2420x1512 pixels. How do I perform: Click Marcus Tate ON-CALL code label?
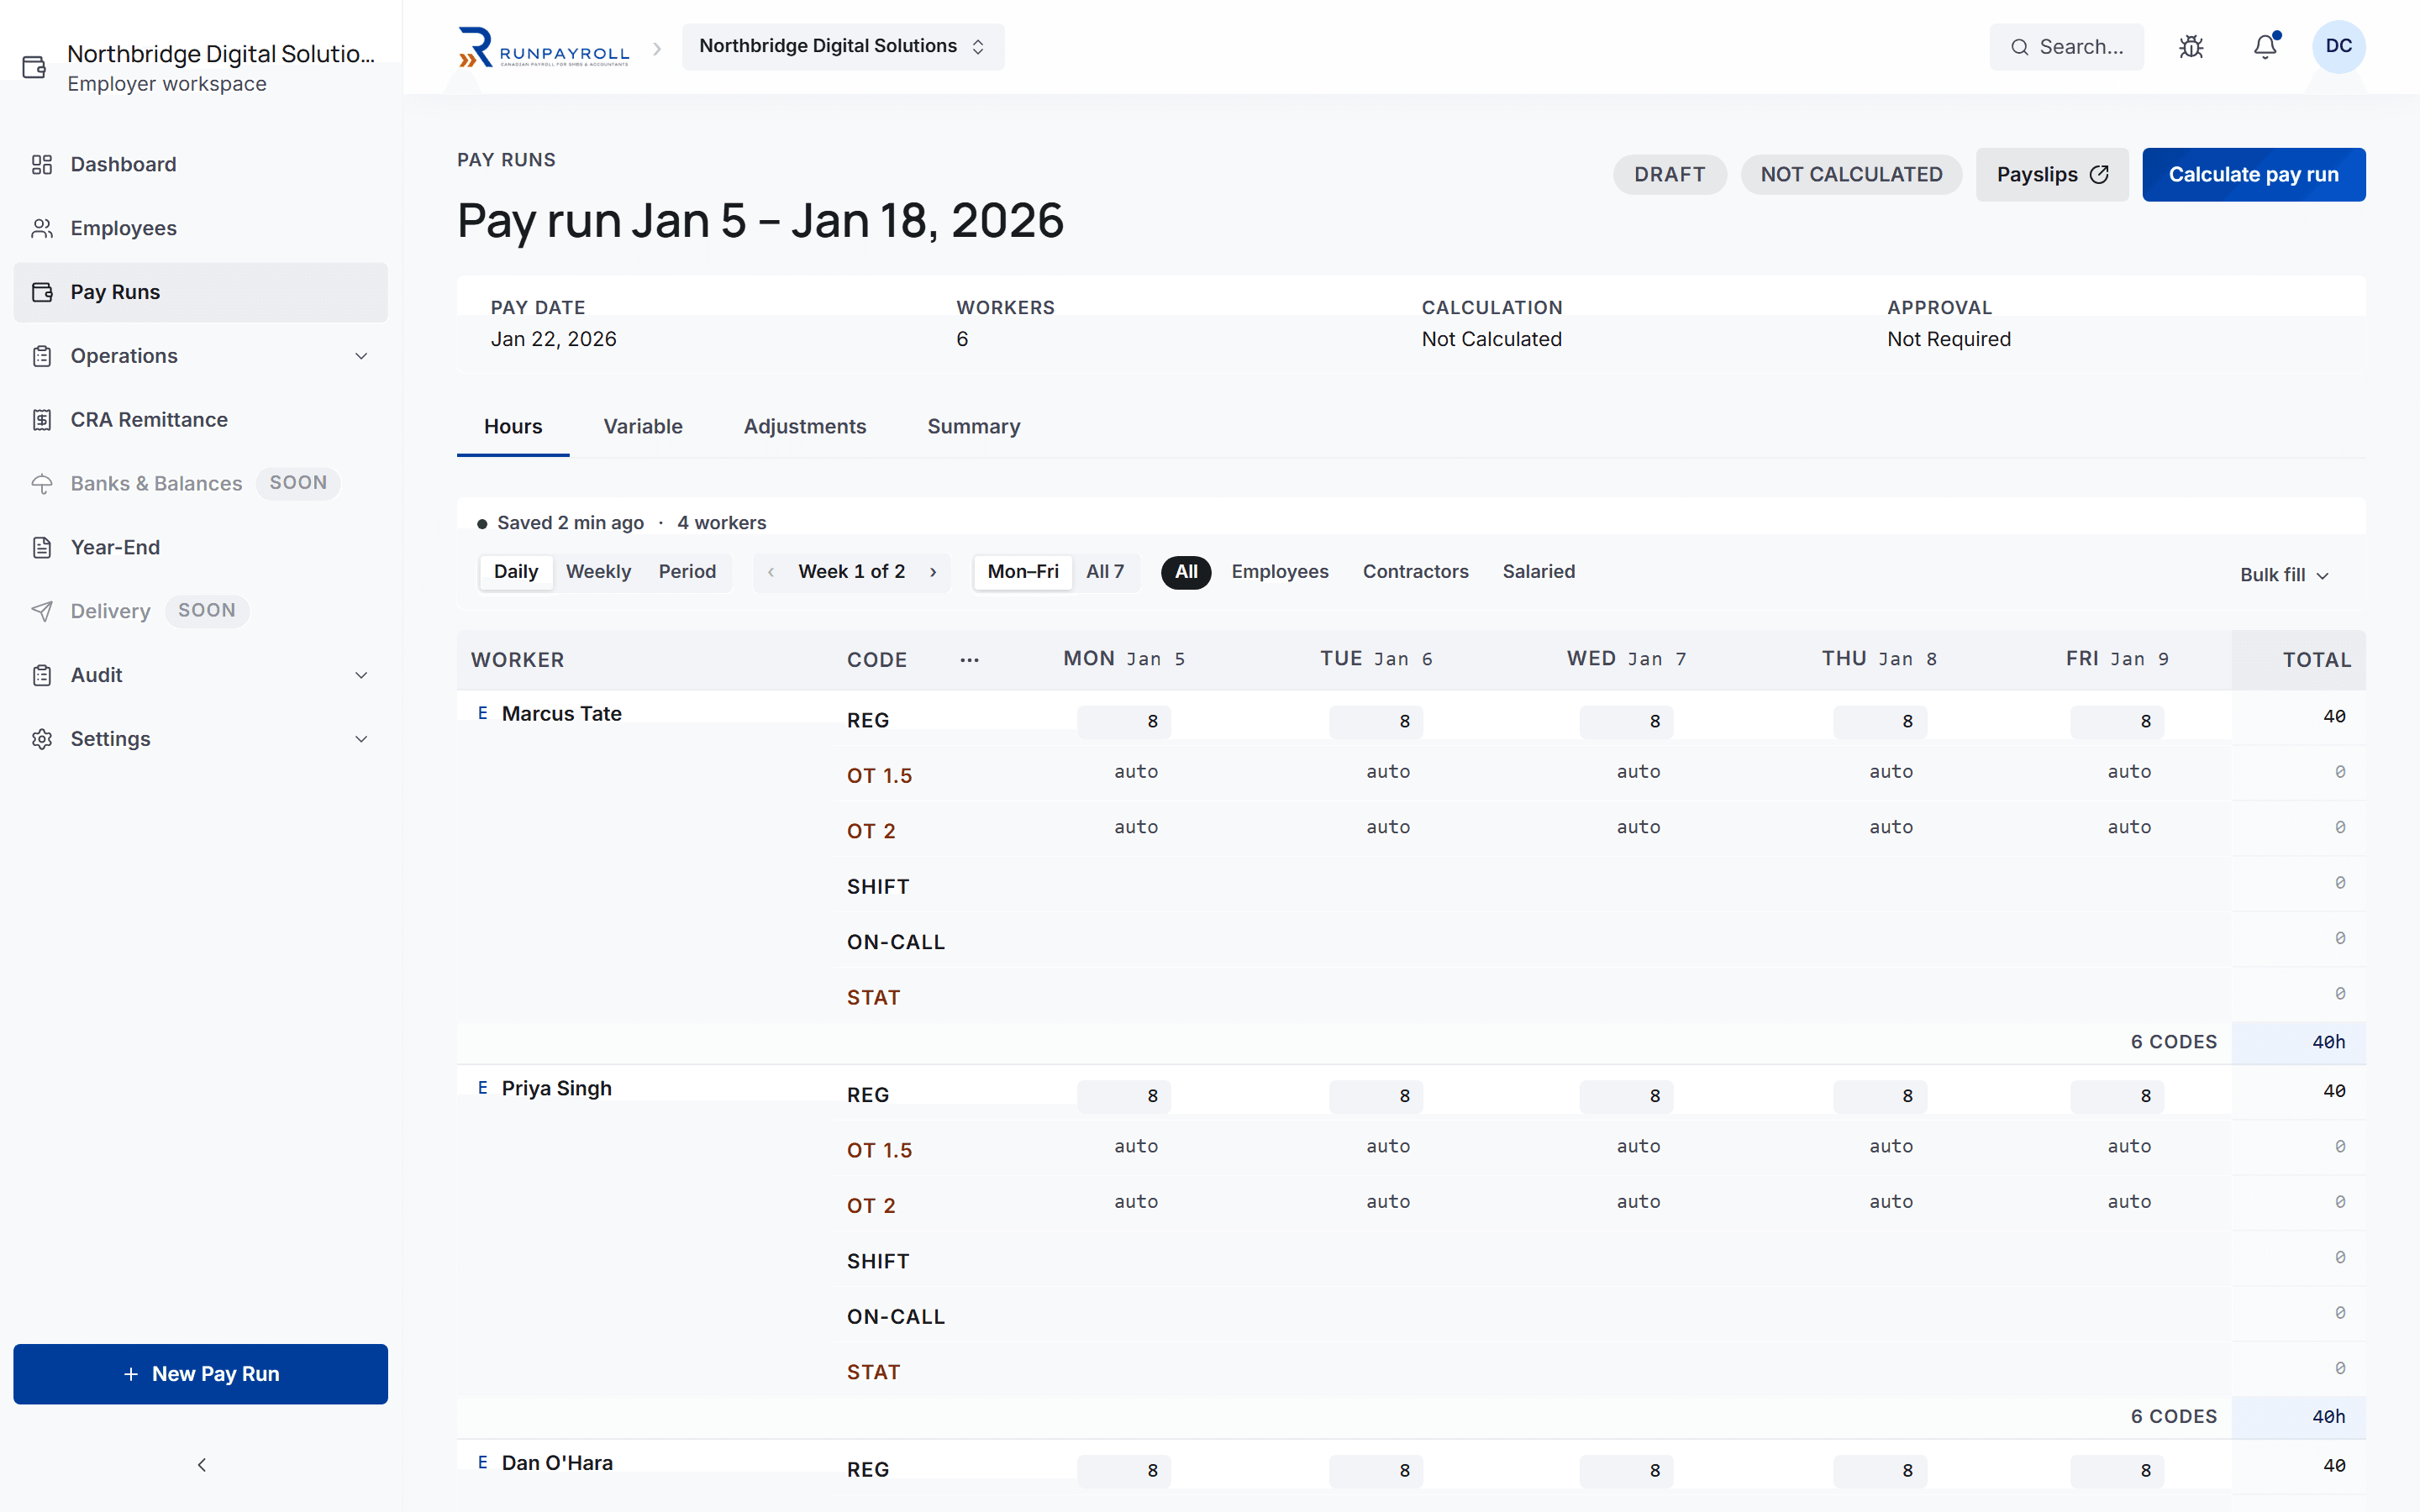[x=896, y=942]
